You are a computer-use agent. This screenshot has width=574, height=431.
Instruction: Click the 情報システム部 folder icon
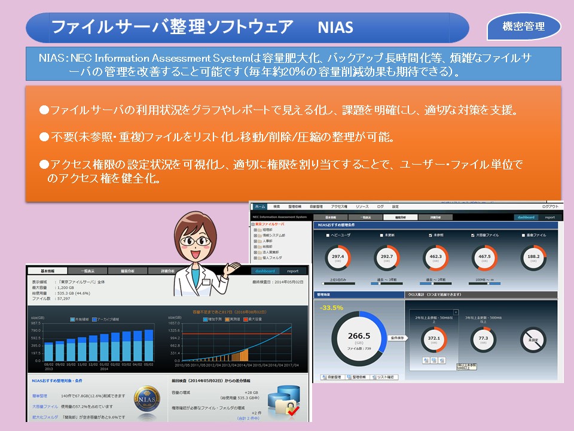tap(260, 235)
